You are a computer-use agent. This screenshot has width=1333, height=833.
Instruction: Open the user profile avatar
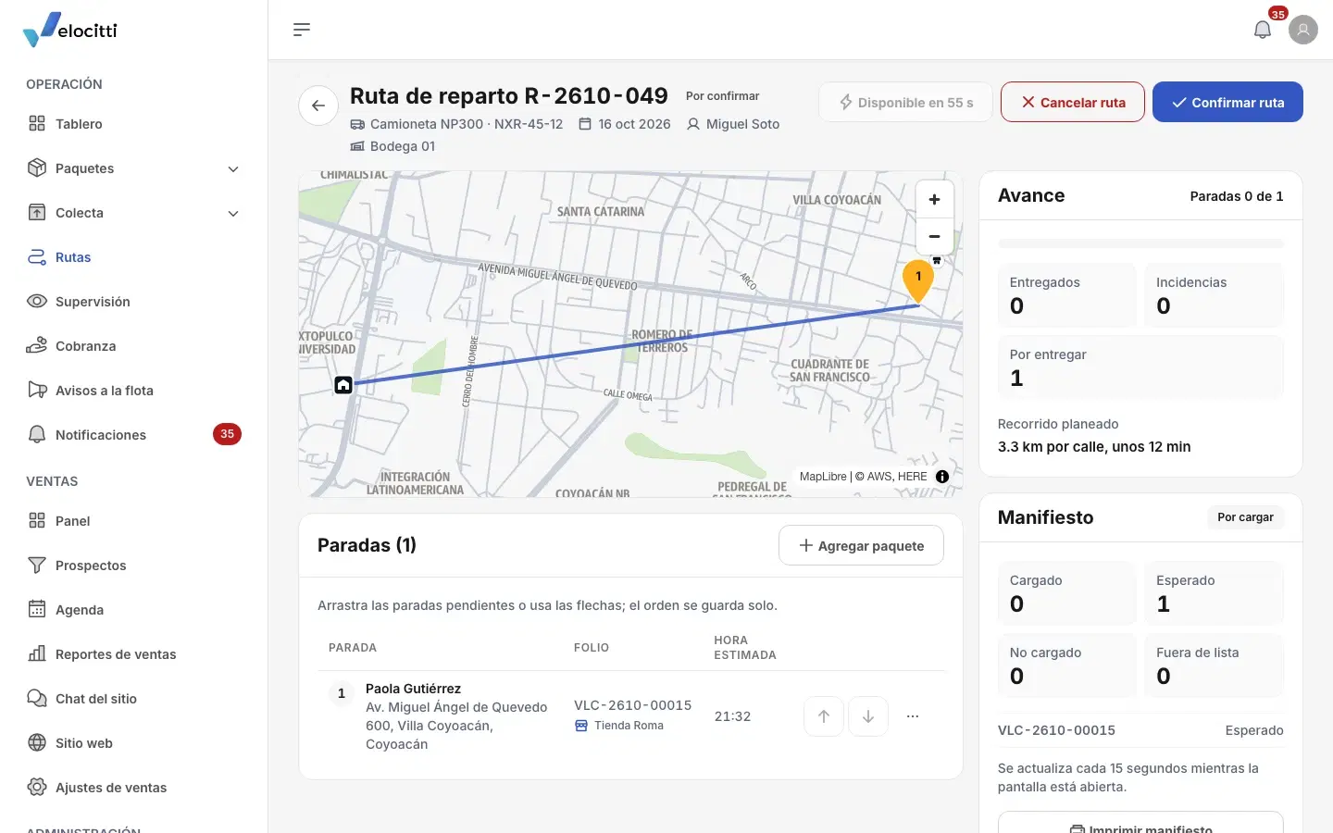(x=1303, y=30)
